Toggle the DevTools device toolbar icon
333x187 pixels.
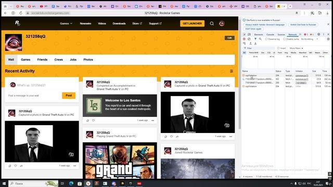point(249,34)
